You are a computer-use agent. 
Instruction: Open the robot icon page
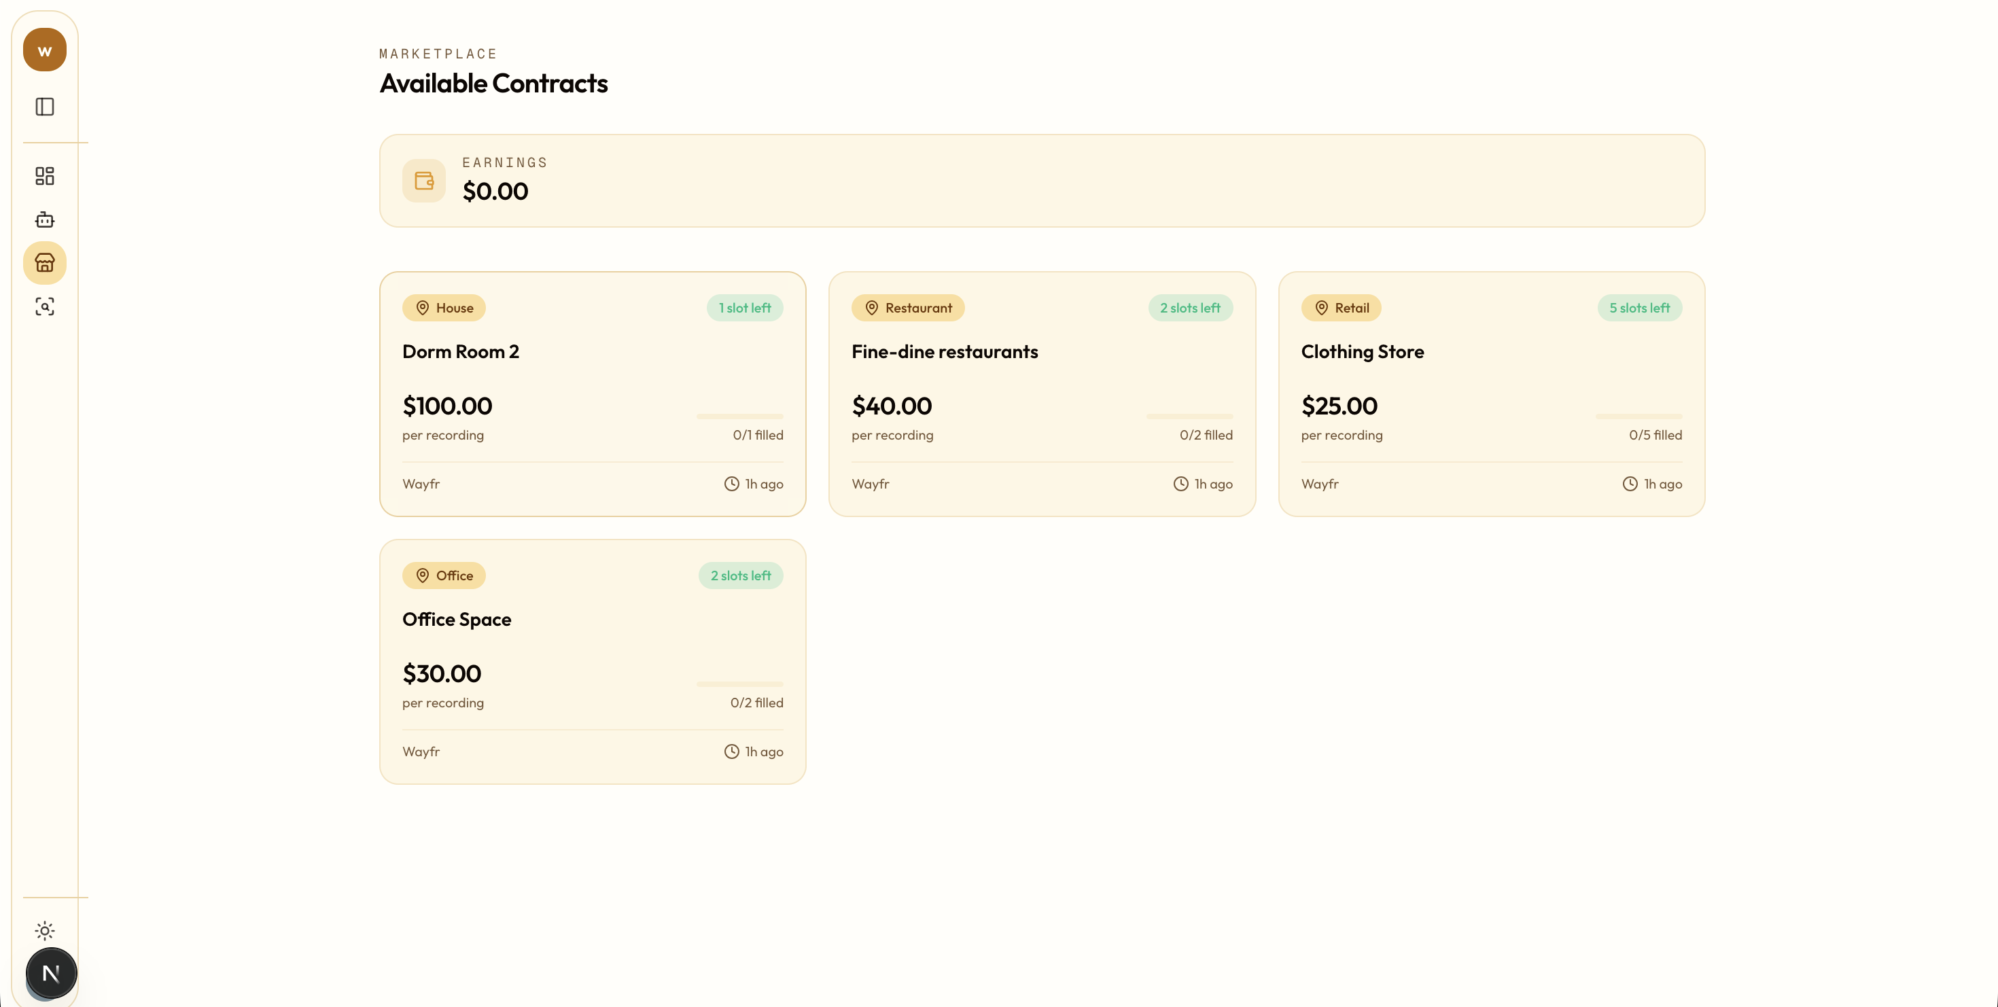tap(44, 219)
